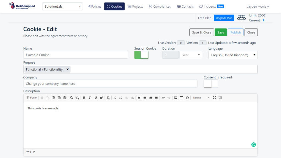This screenshot has height=158, width=281.
Task: Insert a special character symbol
Action: pos(187,98)
